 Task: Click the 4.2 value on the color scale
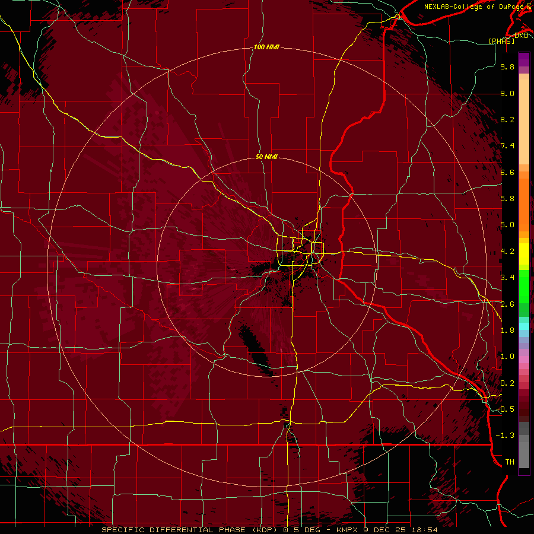(x=507, y=252)
